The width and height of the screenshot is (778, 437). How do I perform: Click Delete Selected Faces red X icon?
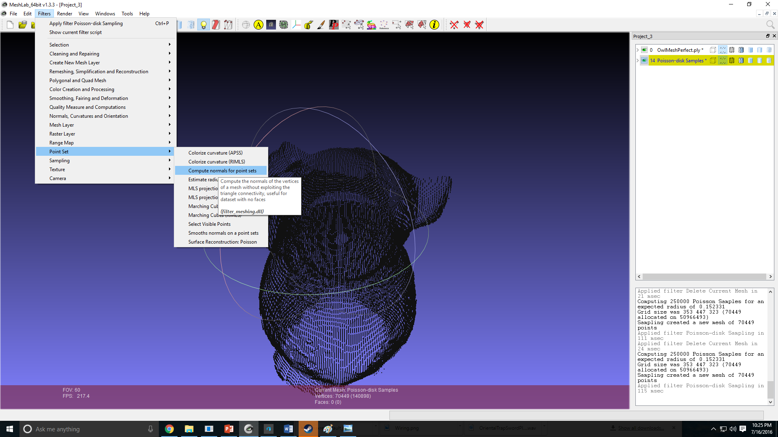467,25
